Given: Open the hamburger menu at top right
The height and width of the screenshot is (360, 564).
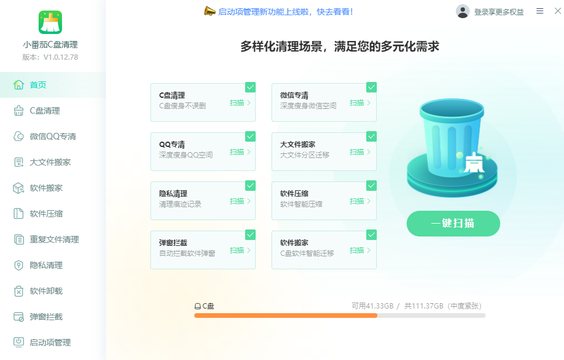Looking at the screenshot, I should [539, 11].
